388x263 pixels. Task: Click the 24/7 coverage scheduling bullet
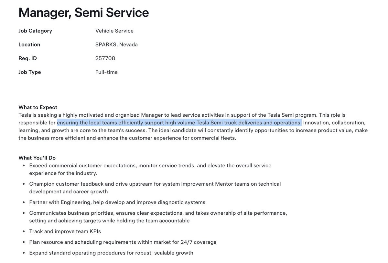coord(123,242)
